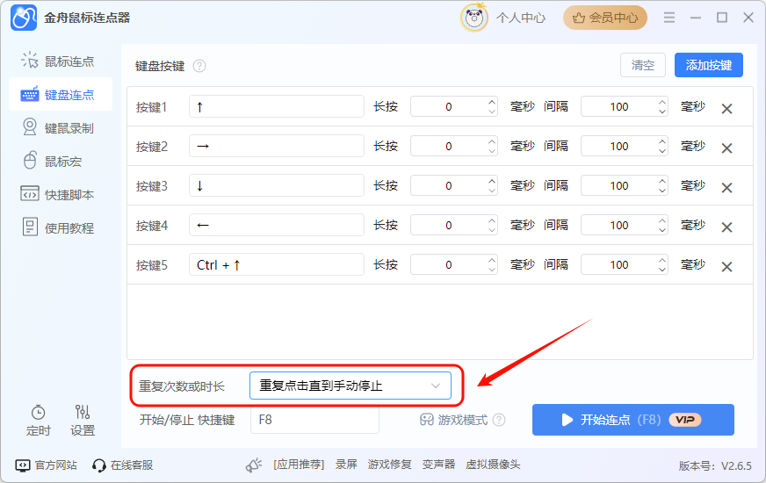766x483 pixels.
Task: Decrease the 按键3 长按 value with the down arrow
Action: [492, 191]
